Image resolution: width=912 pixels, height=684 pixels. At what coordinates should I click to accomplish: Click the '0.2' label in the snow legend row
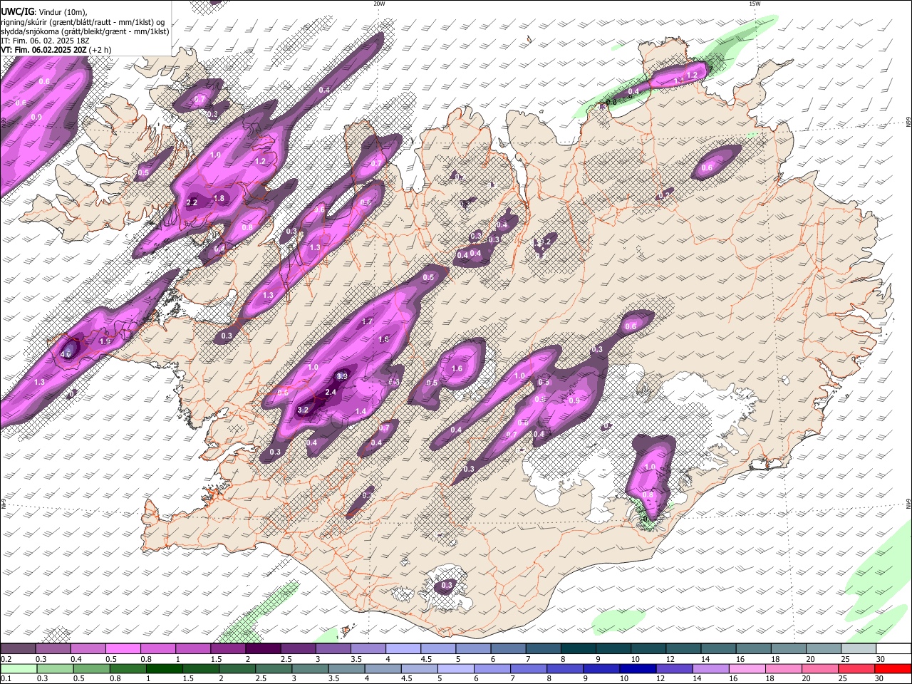coord(5,659)
